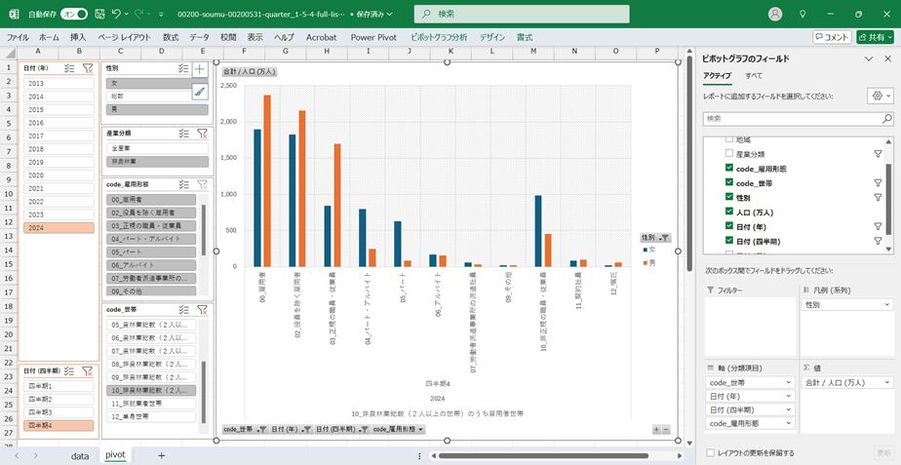The width and height of the screenshot is (901, 465).
Task: Uncheck the 人口 (万人) field checkbox
Action: click(728, 212)
